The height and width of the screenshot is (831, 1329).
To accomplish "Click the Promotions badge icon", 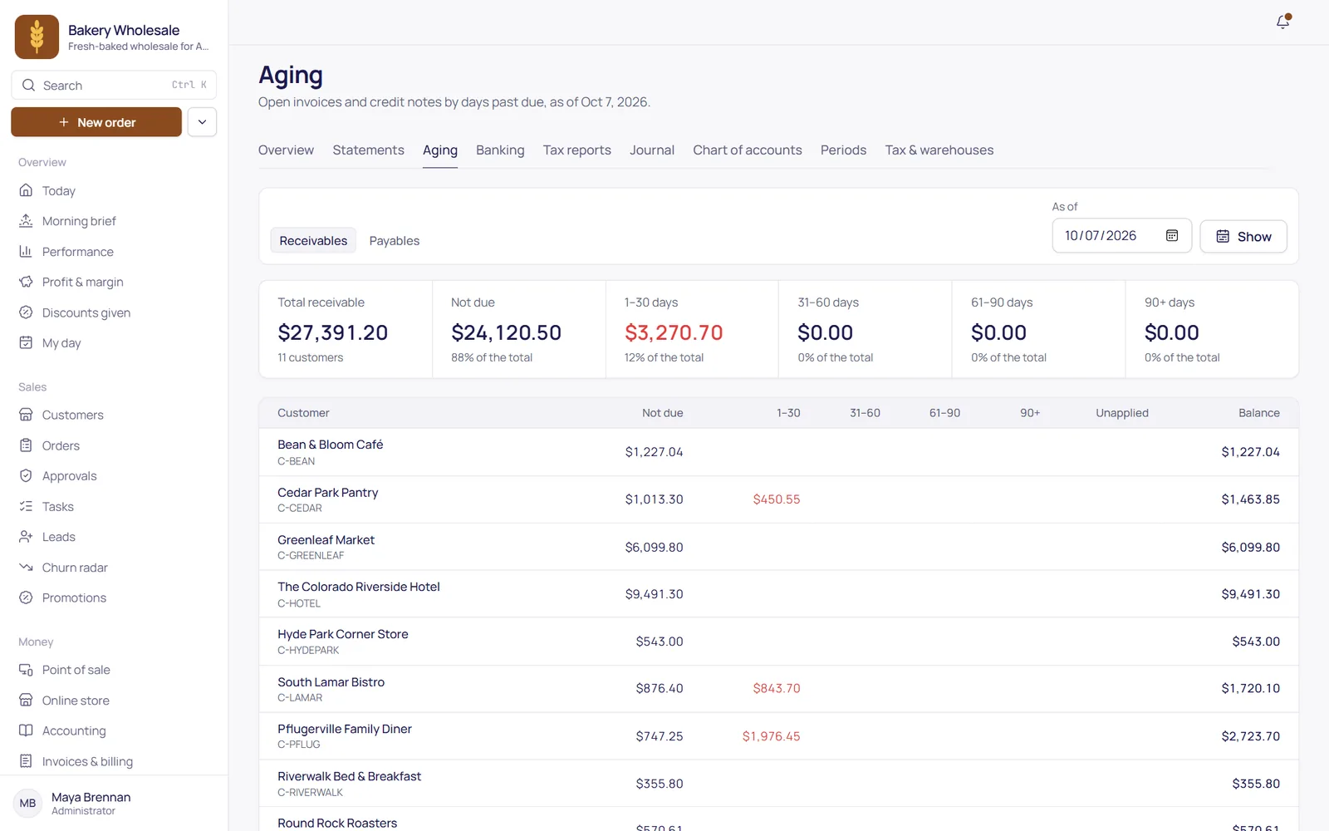I will (26, 597).
